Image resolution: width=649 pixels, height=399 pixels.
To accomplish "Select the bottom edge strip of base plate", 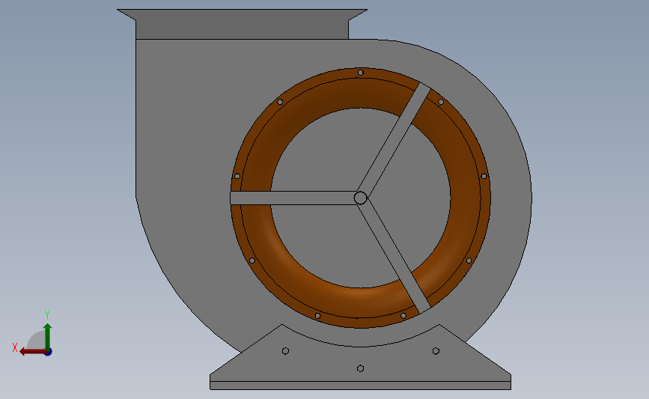I will tap(361, 386).
